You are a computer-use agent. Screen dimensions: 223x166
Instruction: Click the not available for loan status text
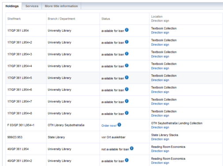115,149
